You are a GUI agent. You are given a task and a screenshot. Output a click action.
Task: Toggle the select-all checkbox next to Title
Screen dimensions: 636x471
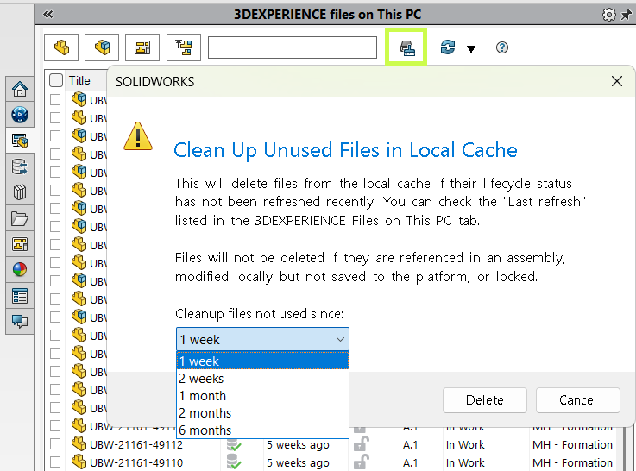pyautogui.click(x=56, y=80)
